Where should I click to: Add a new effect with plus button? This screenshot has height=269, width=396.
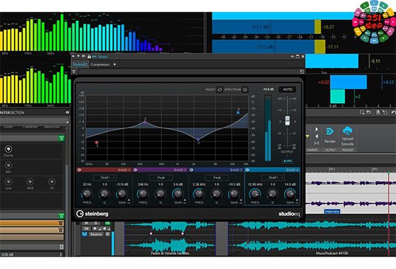coord(115,64)
